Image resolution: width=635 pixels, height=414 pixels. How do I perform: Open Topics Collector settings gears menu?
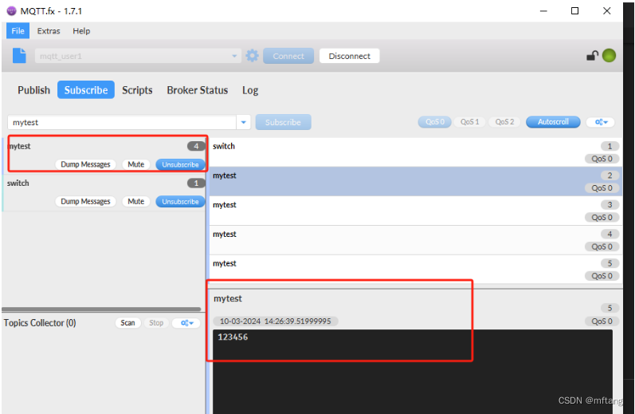click(186, 323)
